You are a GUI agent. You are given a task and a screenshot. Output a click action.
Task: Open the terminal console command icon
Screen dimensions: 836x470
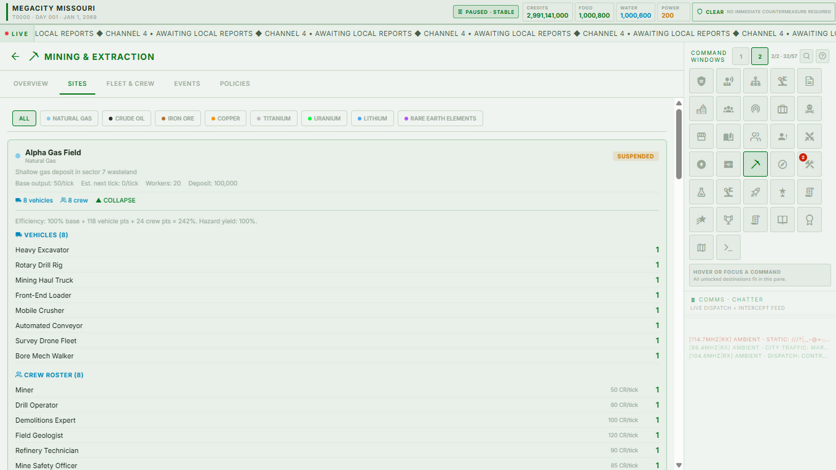click(x=728, y=248)
